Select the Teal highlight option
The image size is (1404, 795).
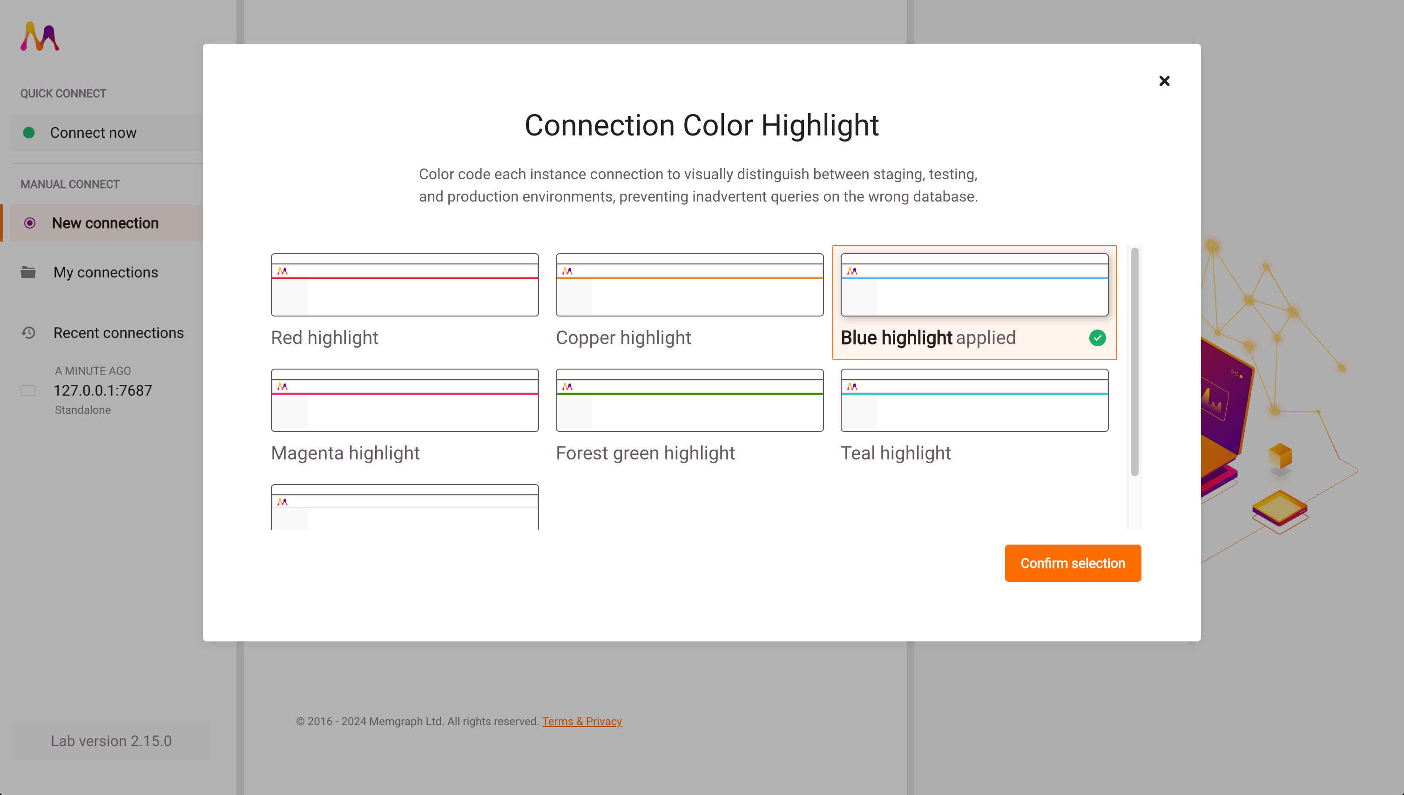tap(974, 417)
